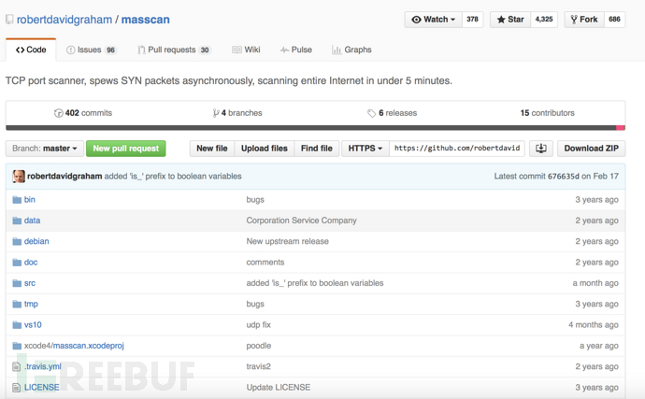Click the folder icon beside bin
645x399 pixels.
[17, 200]
